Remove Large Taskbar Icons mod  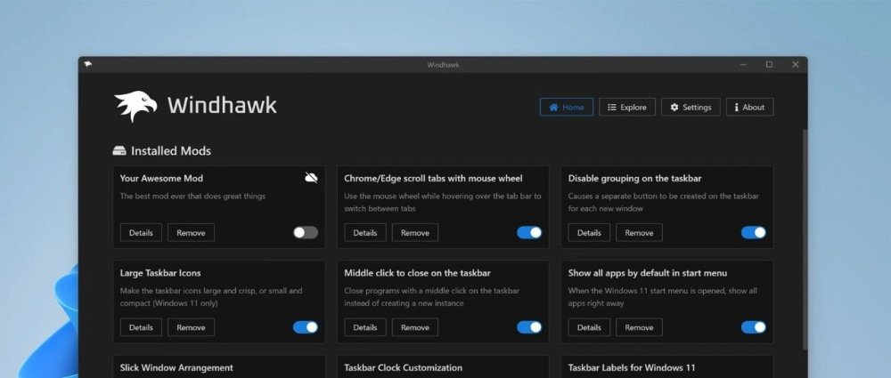pos(191,327)
